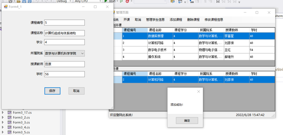This screenshot has width=283, height=135.
Task: Select 刘彦保 cell in the lower grid
Action: pyautogui.click(x=237, y=80)
